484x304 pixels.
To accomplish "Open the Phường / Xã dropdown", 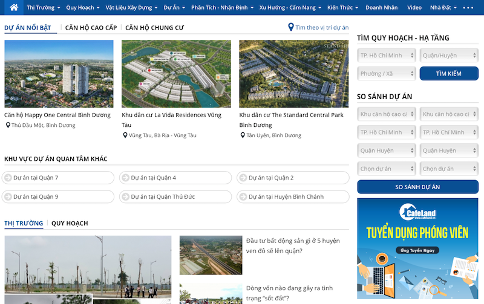I will click(387, 74).
